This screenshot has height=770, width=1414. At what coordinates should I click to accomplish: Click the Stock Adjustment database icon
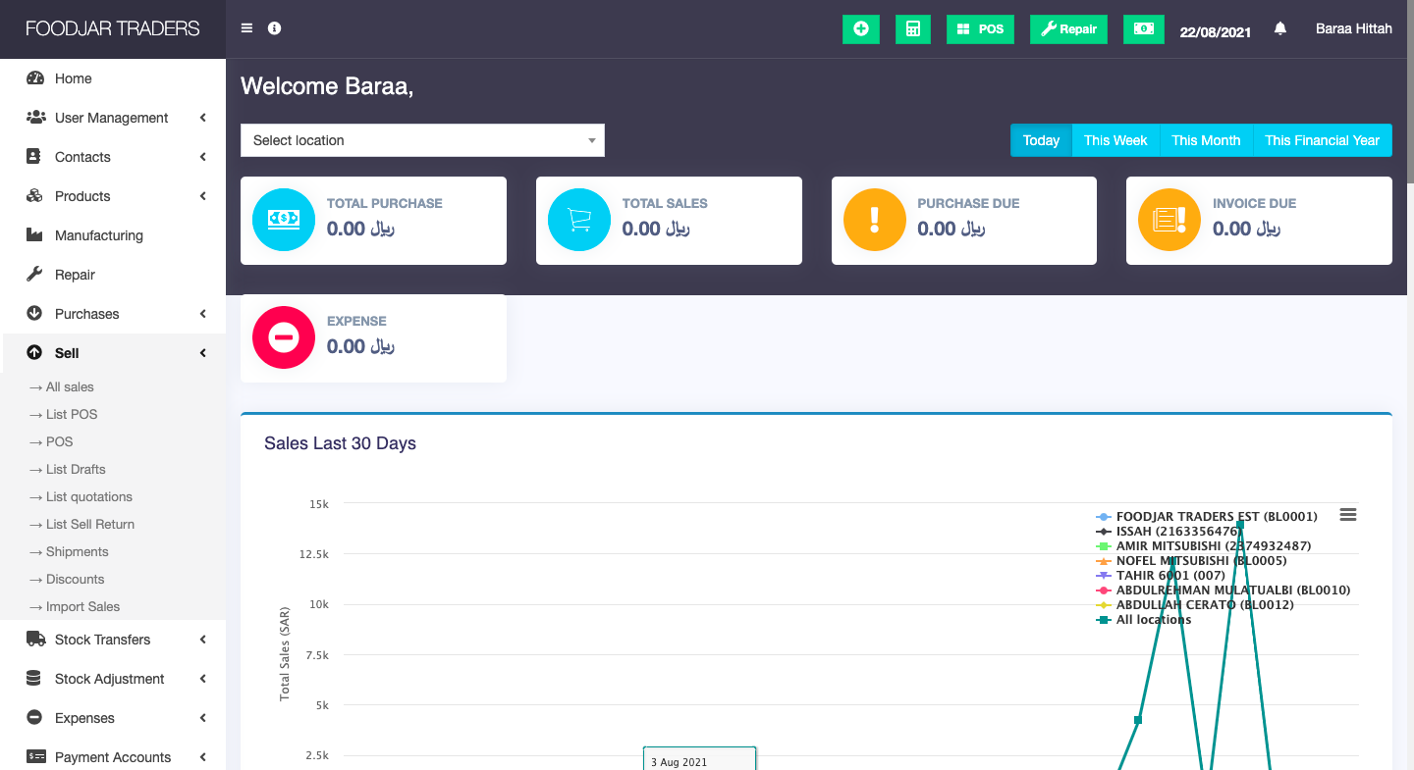(34, 679)
